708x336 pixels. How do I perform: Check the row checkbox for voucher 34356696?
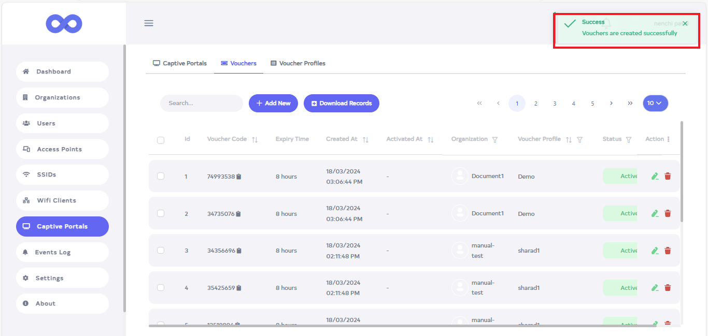click(161, 251)
